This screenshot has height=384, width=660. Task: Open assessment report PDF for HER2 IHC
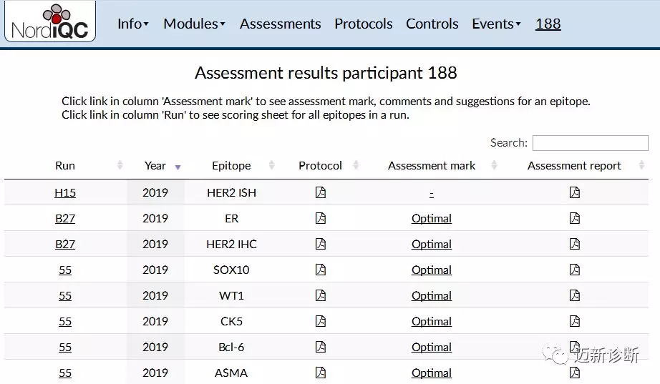pos(574,244)
